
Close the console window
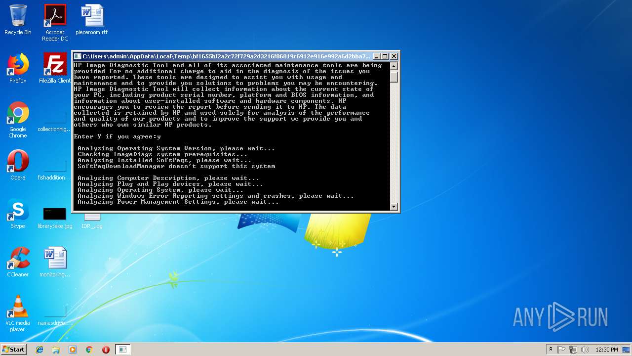(394, 56)
